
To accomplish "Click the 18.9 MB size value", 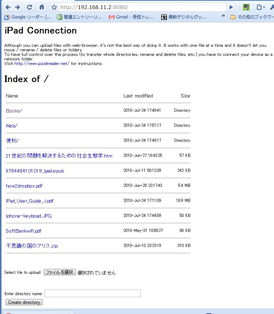I will pyautogui.click(x=183, y=200).
